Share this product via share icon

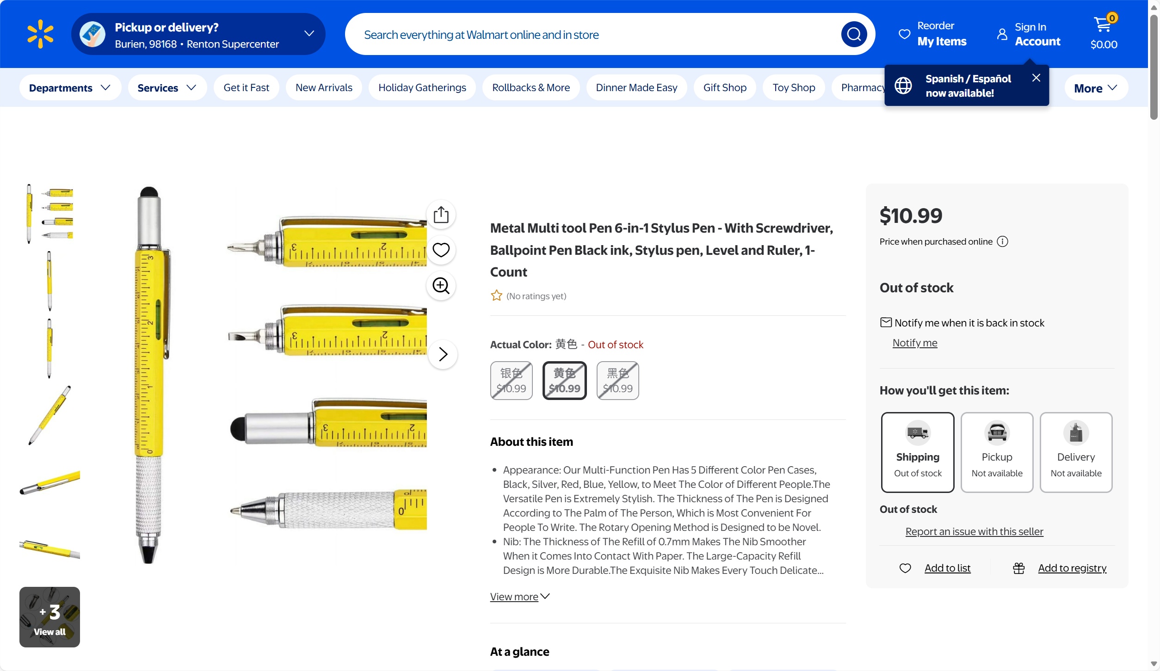pyautogui.click(x=441, y=215)
